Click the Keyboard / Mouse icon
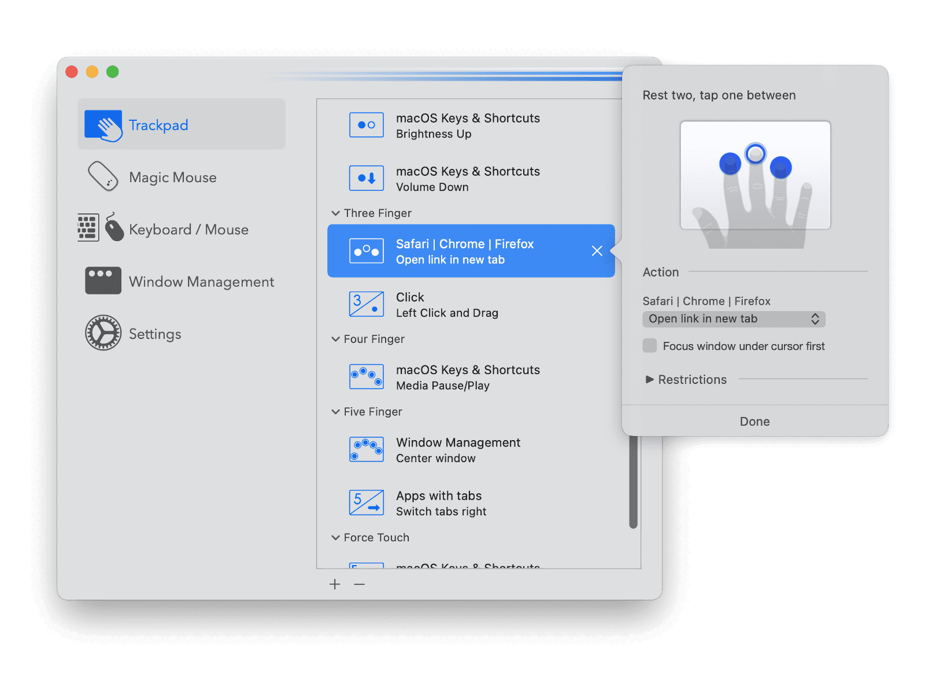Viewport: 925px width, 694px height. pyautogui.click(x=101, y=227)
